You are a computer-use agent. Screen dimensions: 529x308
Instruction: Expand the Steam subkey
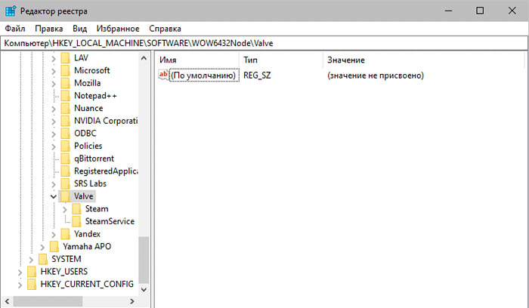point(64,210)
